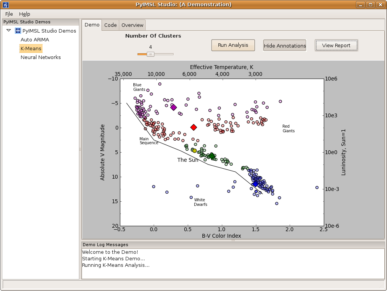Click the 'B-V Color Index' axis title

pyautogui.click(x=221, y=236)
